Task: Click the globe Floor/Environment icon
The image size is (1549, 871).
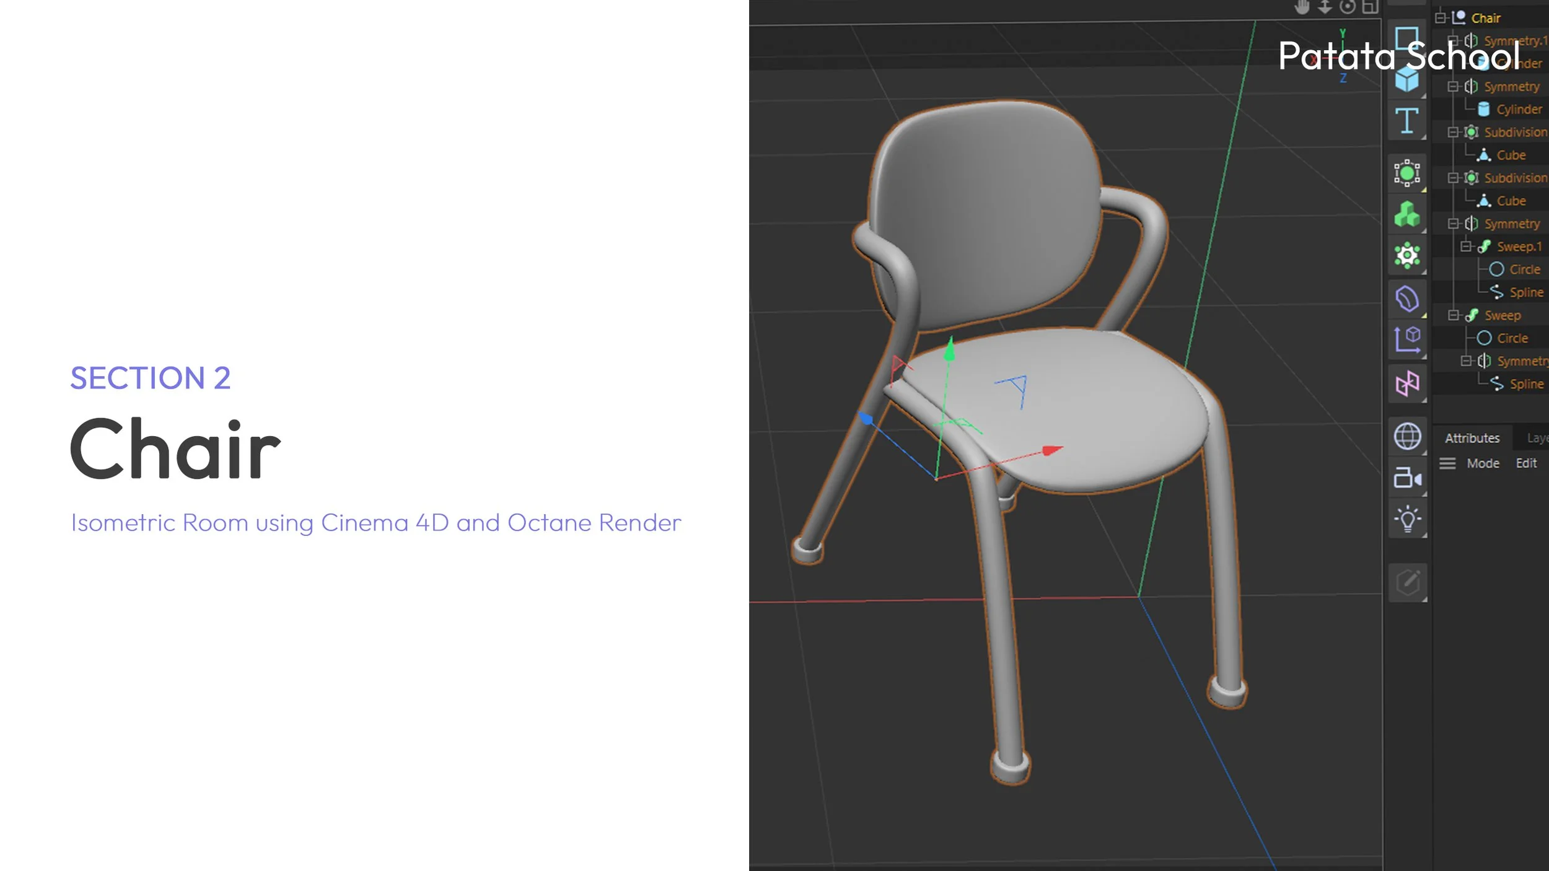Action: (x=1406, y=436)
